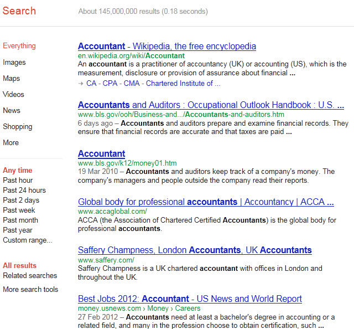The height and width of the screenshot is (329, 354).
Task: Switch to Maps search
Action: pos(12,79)
